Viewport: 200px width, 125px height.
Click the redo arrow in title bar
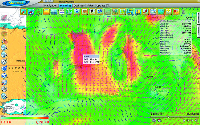[x=51, y=1]
